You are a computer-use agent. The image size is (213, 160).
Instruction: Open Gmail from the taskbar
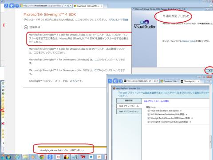58,157
